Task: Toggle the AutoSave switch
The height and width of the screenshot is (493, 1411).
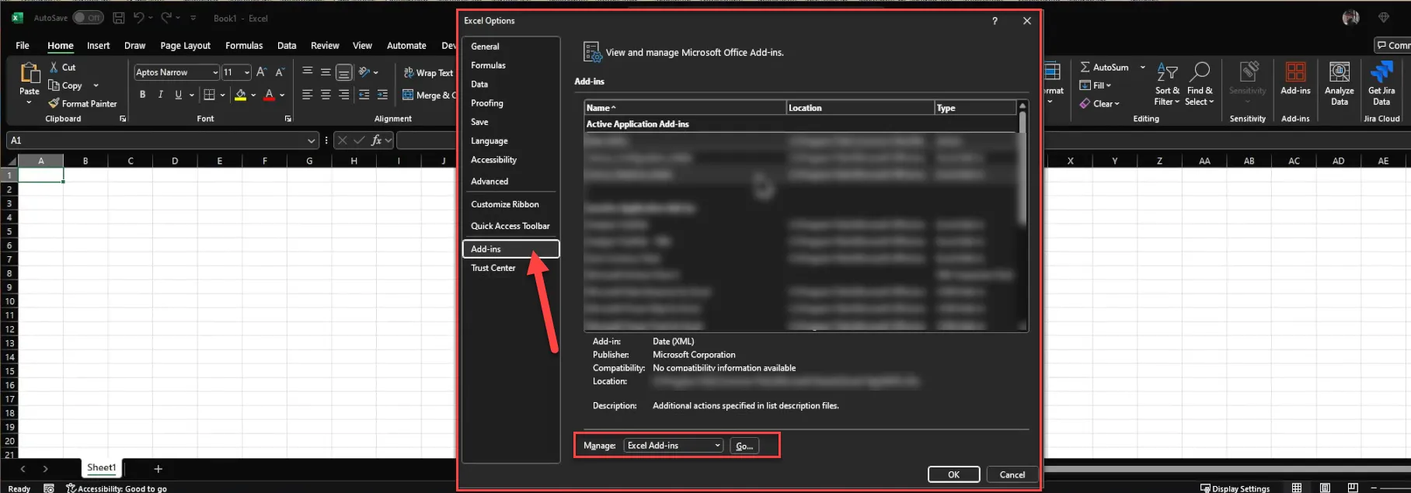Action: 89,18
